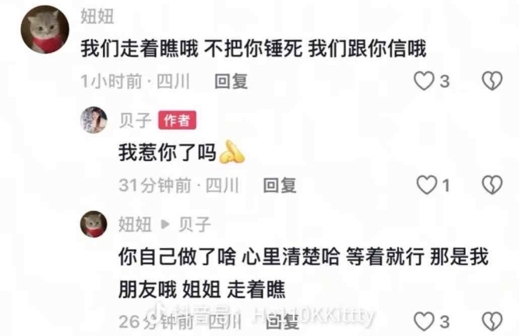Viewport: 519px width, 336px height.
Task: Tap comment text '我们走着瞧哦 不把你锤死'
Action: pyautogui.click(x=192, y=48)
